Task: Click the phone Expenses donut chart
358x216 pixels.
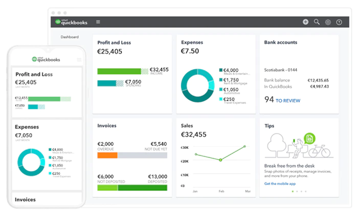Action: pos(31,162)
